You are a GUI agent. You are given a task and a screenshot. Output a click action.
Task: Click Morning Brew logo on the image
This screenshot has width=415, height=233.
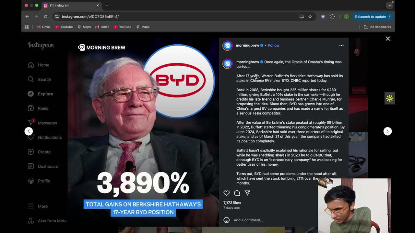(x=101, y=48)
